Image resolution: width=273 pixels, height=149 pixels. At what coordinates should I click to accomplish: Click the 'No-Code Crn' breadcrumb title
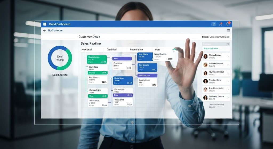[55, 30]
